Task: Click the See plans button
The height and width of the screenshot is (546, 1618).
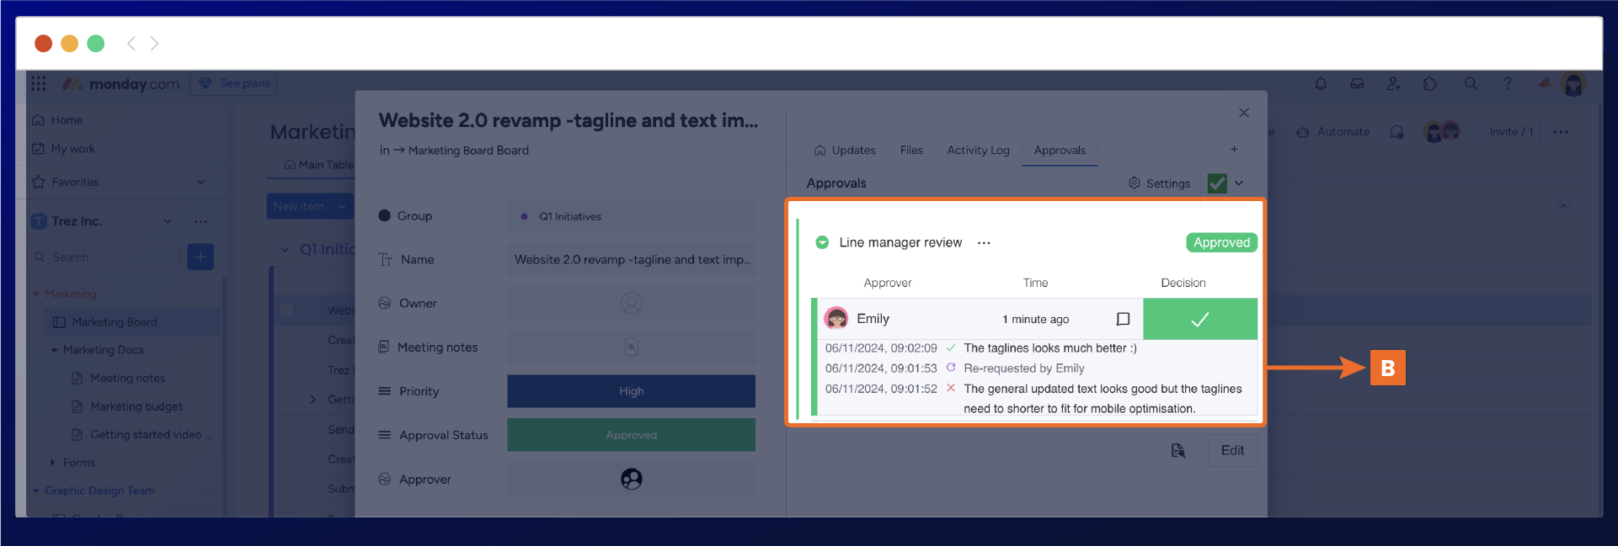Action: (x=234, y=83)
